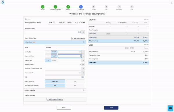Collapse the Revolver tranche section
Viewport: 174px width, 112px height.
pyautogui.click(x=25, y=42)
